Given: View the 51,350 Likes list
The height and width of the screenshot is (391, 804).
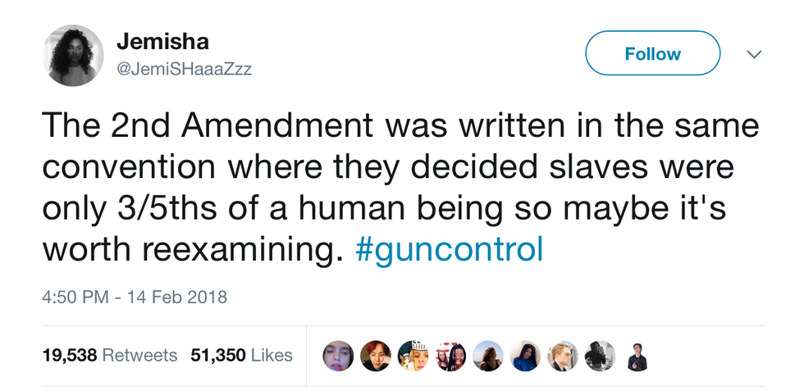Looking at the screenshot, I should (241, 355).
